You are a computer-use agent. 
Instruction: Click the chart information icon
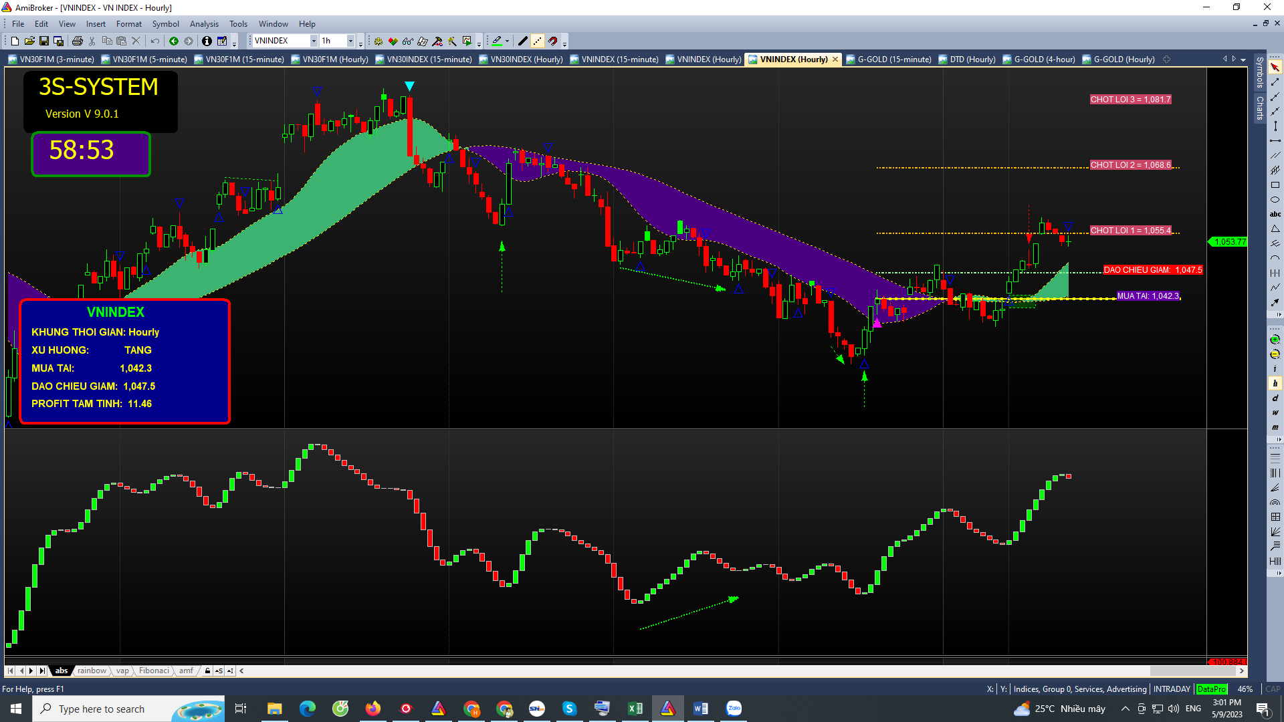(207, 41)
